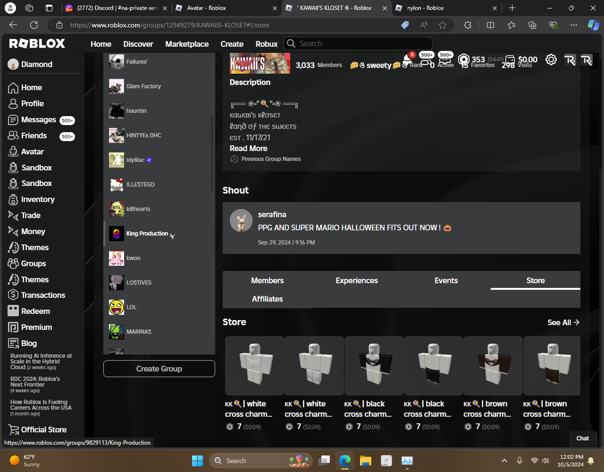
Task: Click the browser address bar URL
Action: (x=170, y=25)
